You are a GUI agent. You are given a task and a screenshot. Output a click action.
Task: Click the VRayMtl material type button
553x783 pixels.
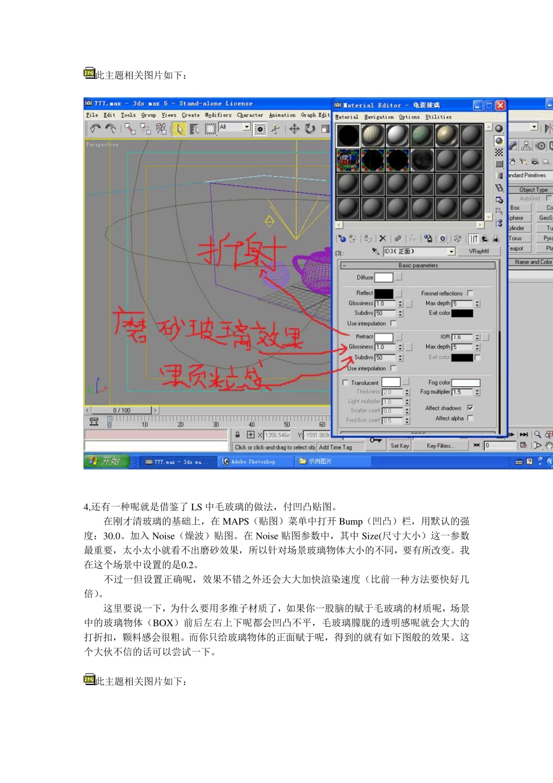(x=479, y=252)
